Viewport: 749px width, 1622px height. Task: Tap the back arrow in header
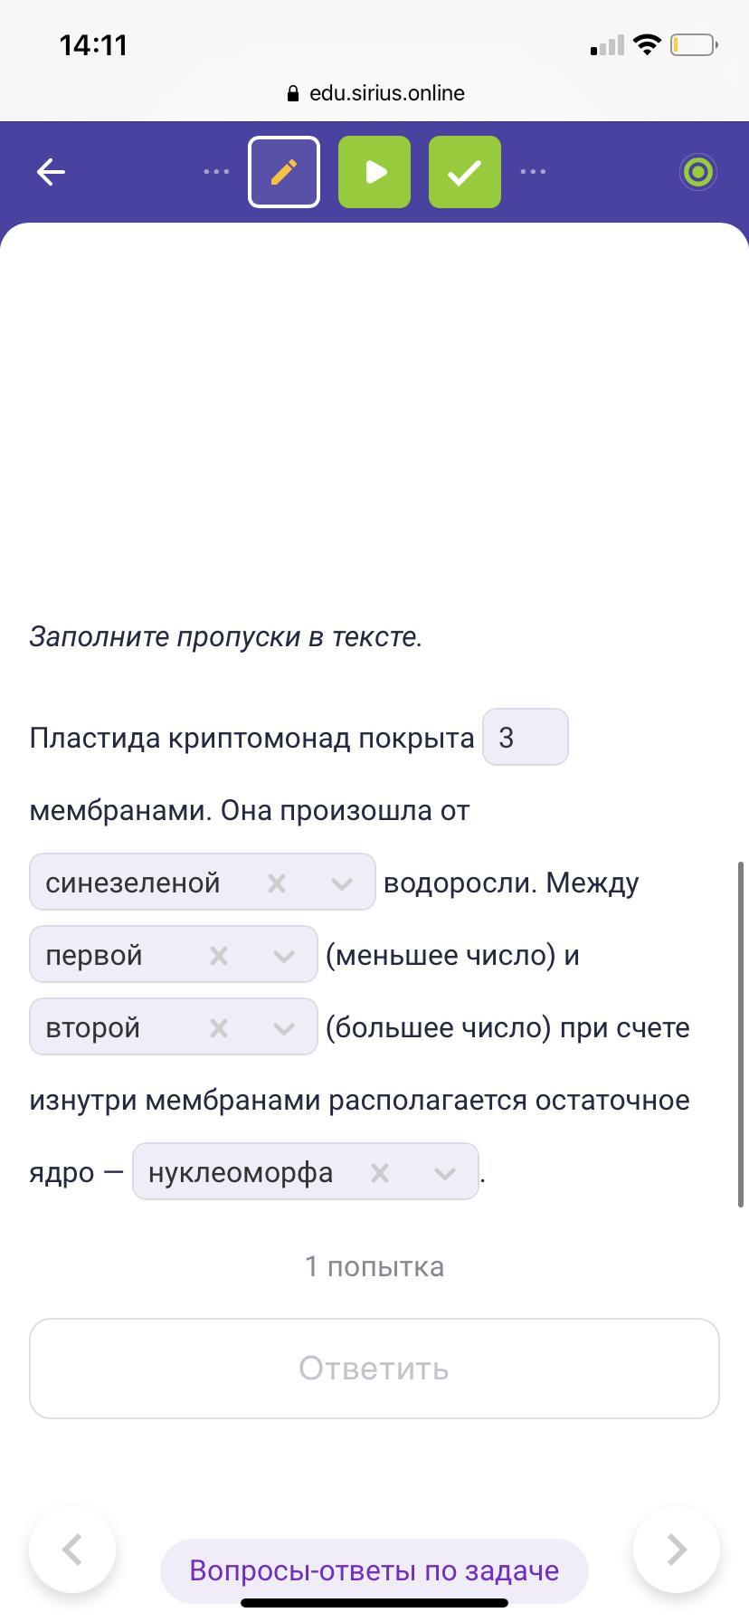(x=51, y=172)
